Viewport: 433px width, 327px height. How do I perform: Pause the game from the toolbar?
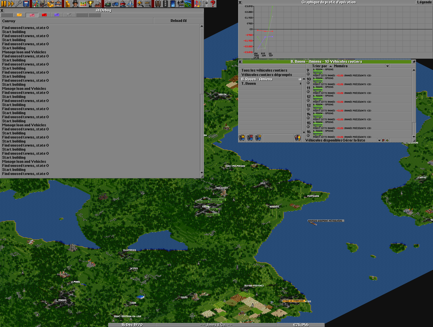4,4
